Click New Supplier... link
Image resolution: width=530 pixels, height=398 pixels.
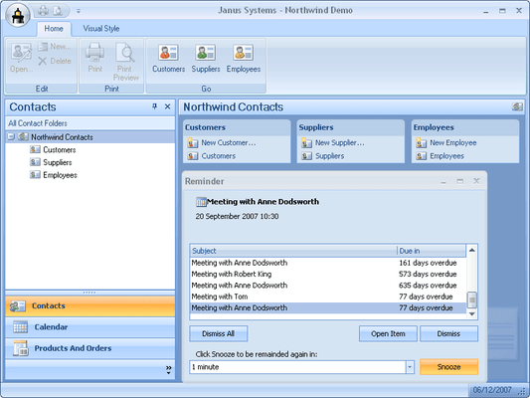pos(340,142)
